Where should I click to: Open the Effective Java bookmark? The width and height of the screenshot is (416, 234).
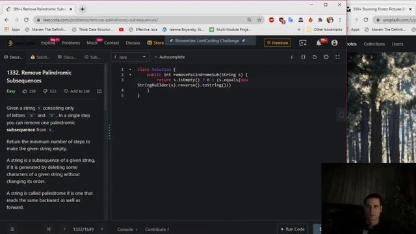tap(143, 30)
